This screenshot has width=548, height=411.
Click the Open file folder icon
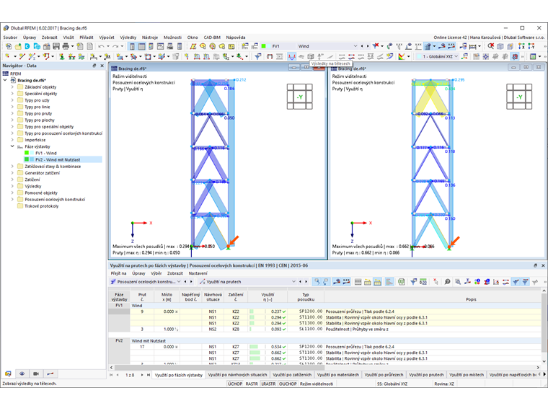point(18,46)
